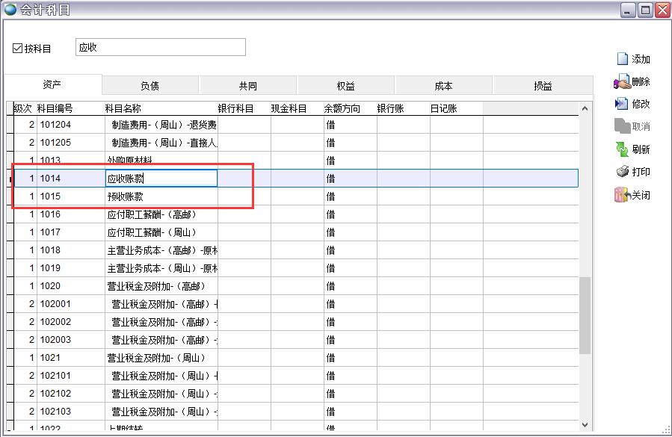The width and height of the screenshot is (672, 437).
Task: Click the app globe icon in title bar
Action: tap(10, 10)
